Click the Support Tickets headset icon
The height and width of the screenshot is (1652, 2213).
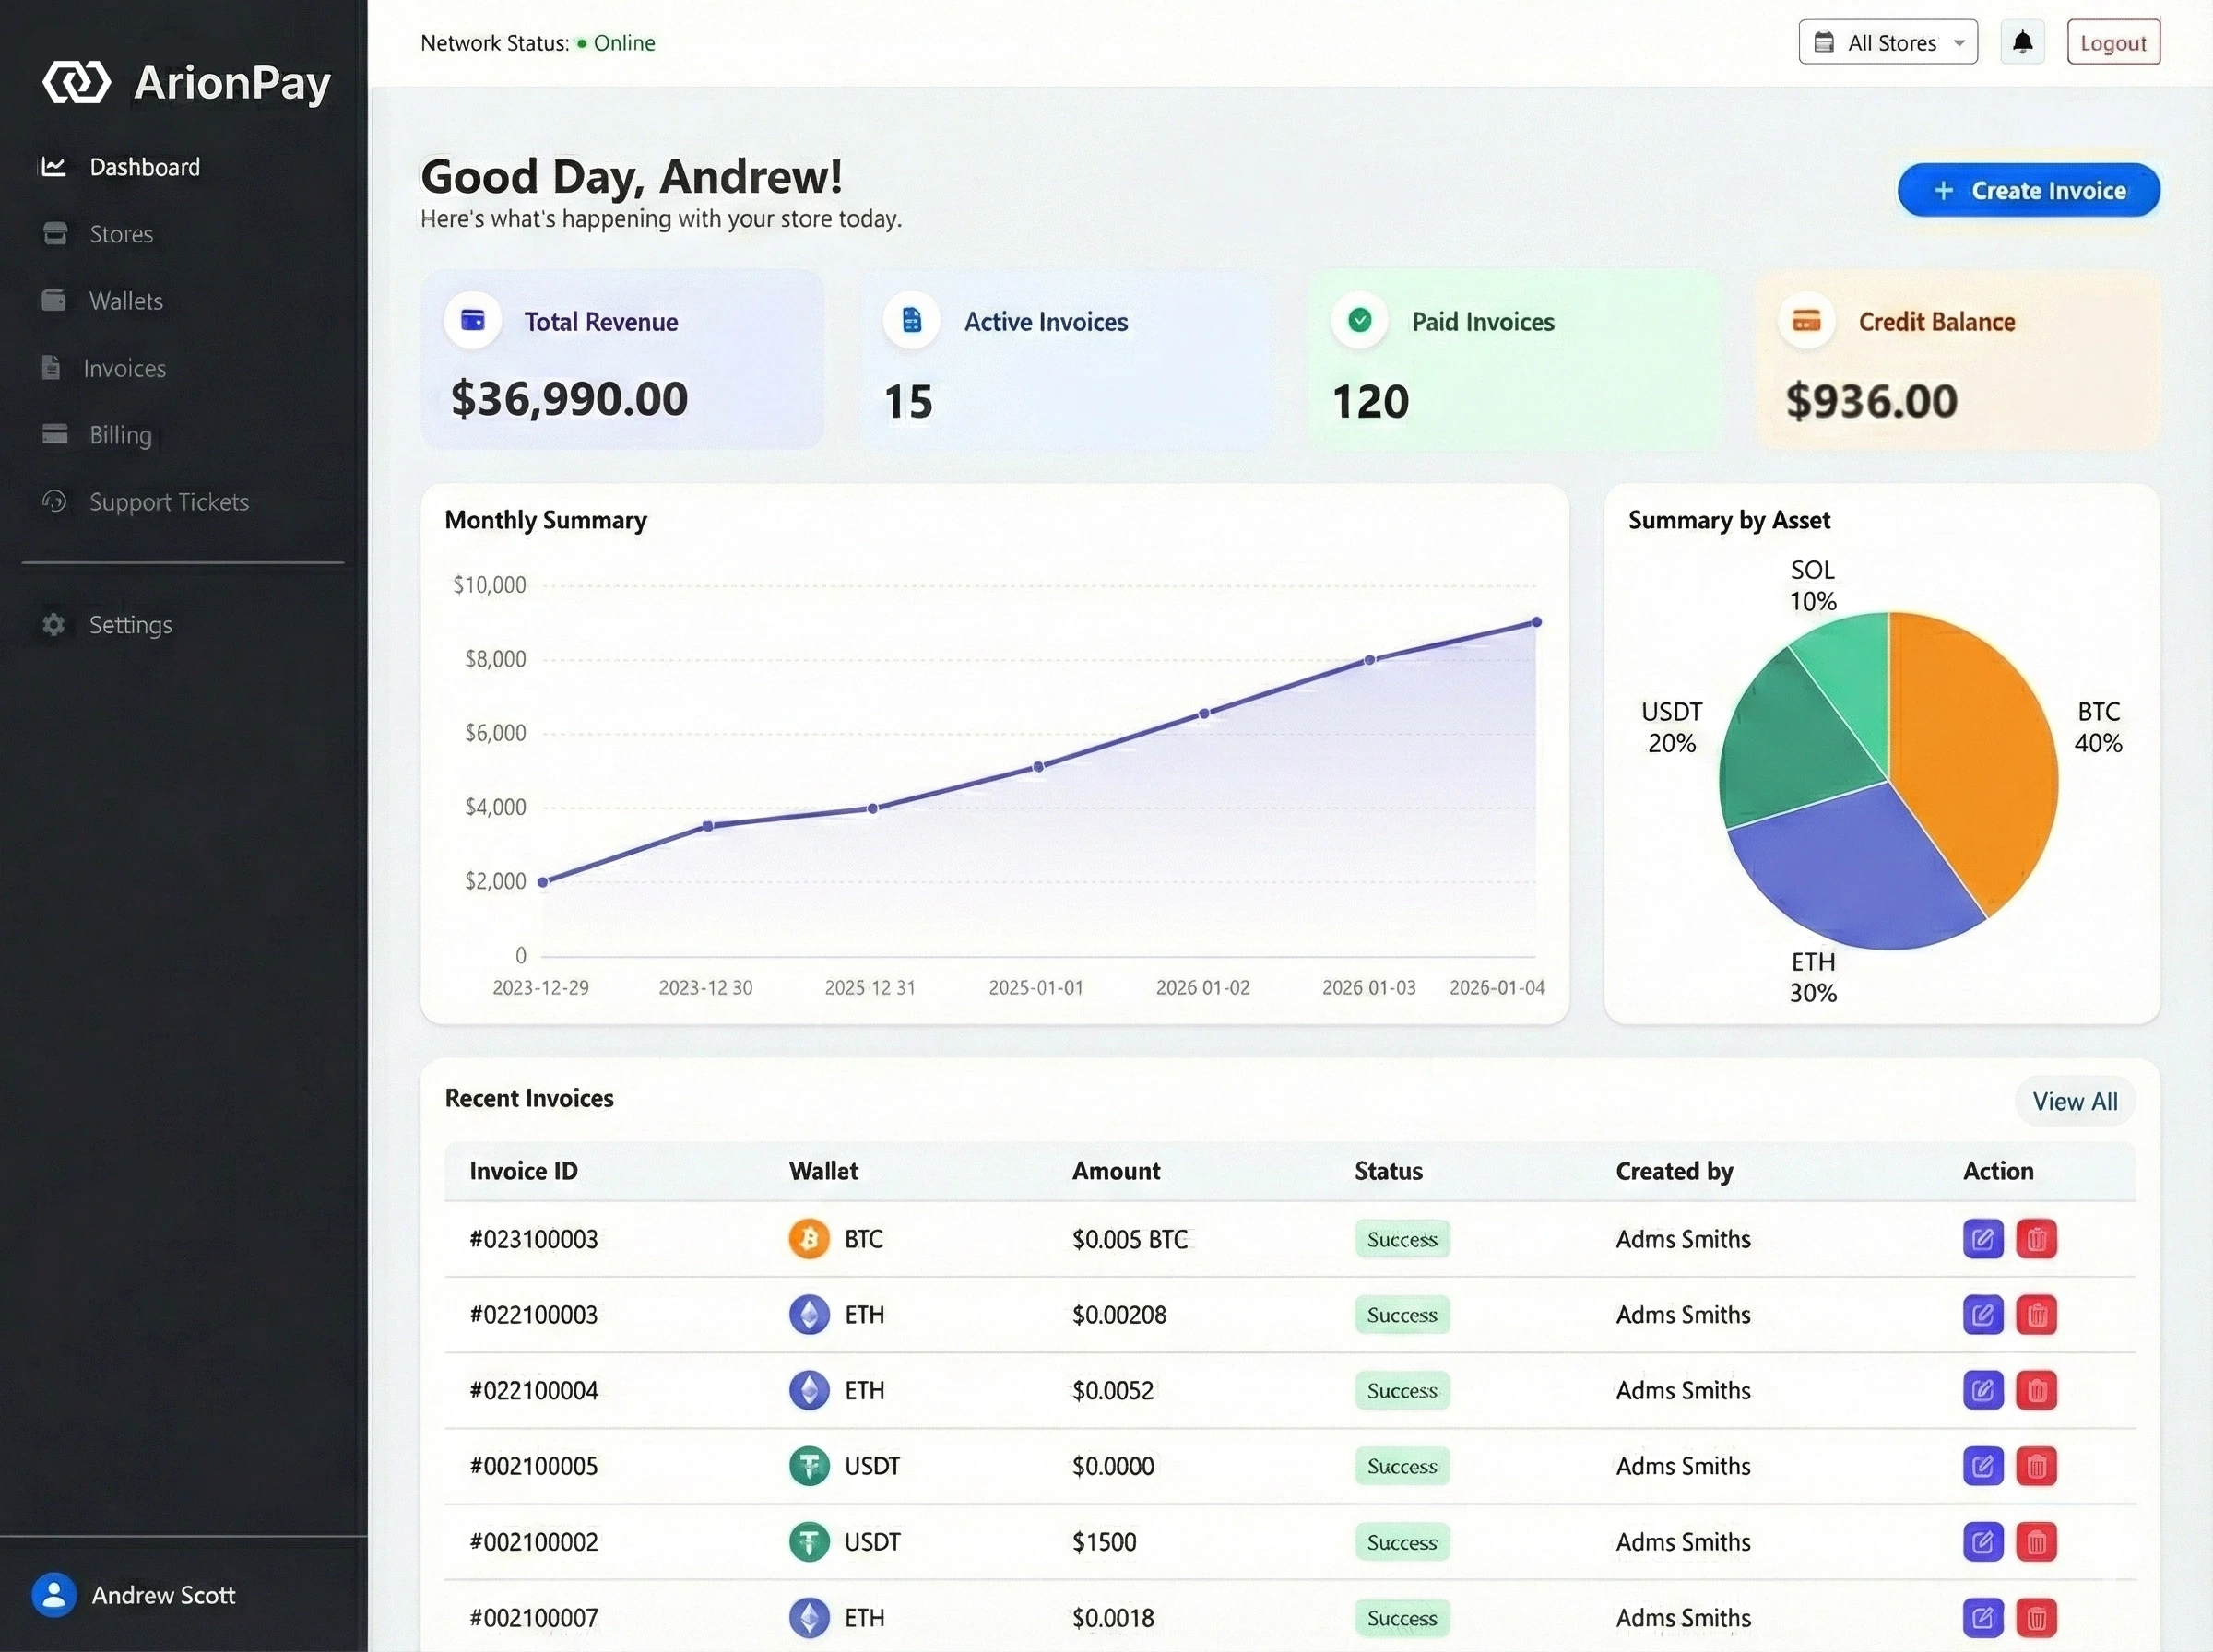click(x=54, y=501)
